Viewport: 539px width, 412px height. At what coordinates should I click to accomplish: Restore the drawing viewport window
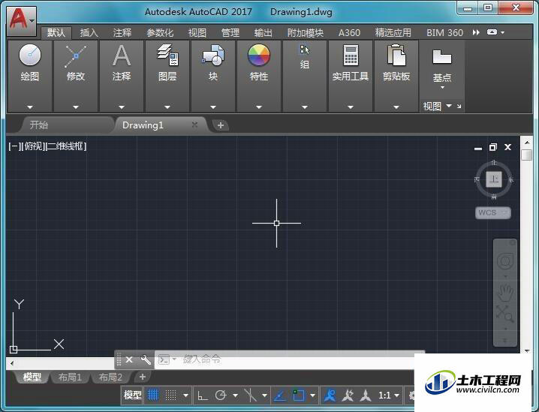pos(493,147)
